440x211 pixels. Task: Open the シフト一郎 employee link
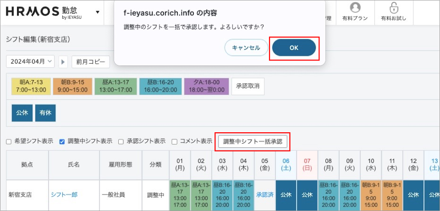(x=64, y=195)
